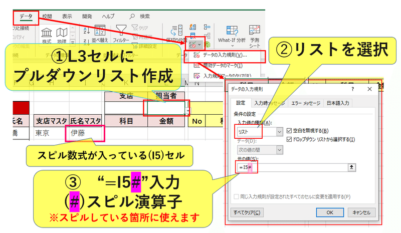This screenshot has width=401, height=233.
Task: Open the dropdown arrow beside L3 cell
Action: [x=188, y=111]
